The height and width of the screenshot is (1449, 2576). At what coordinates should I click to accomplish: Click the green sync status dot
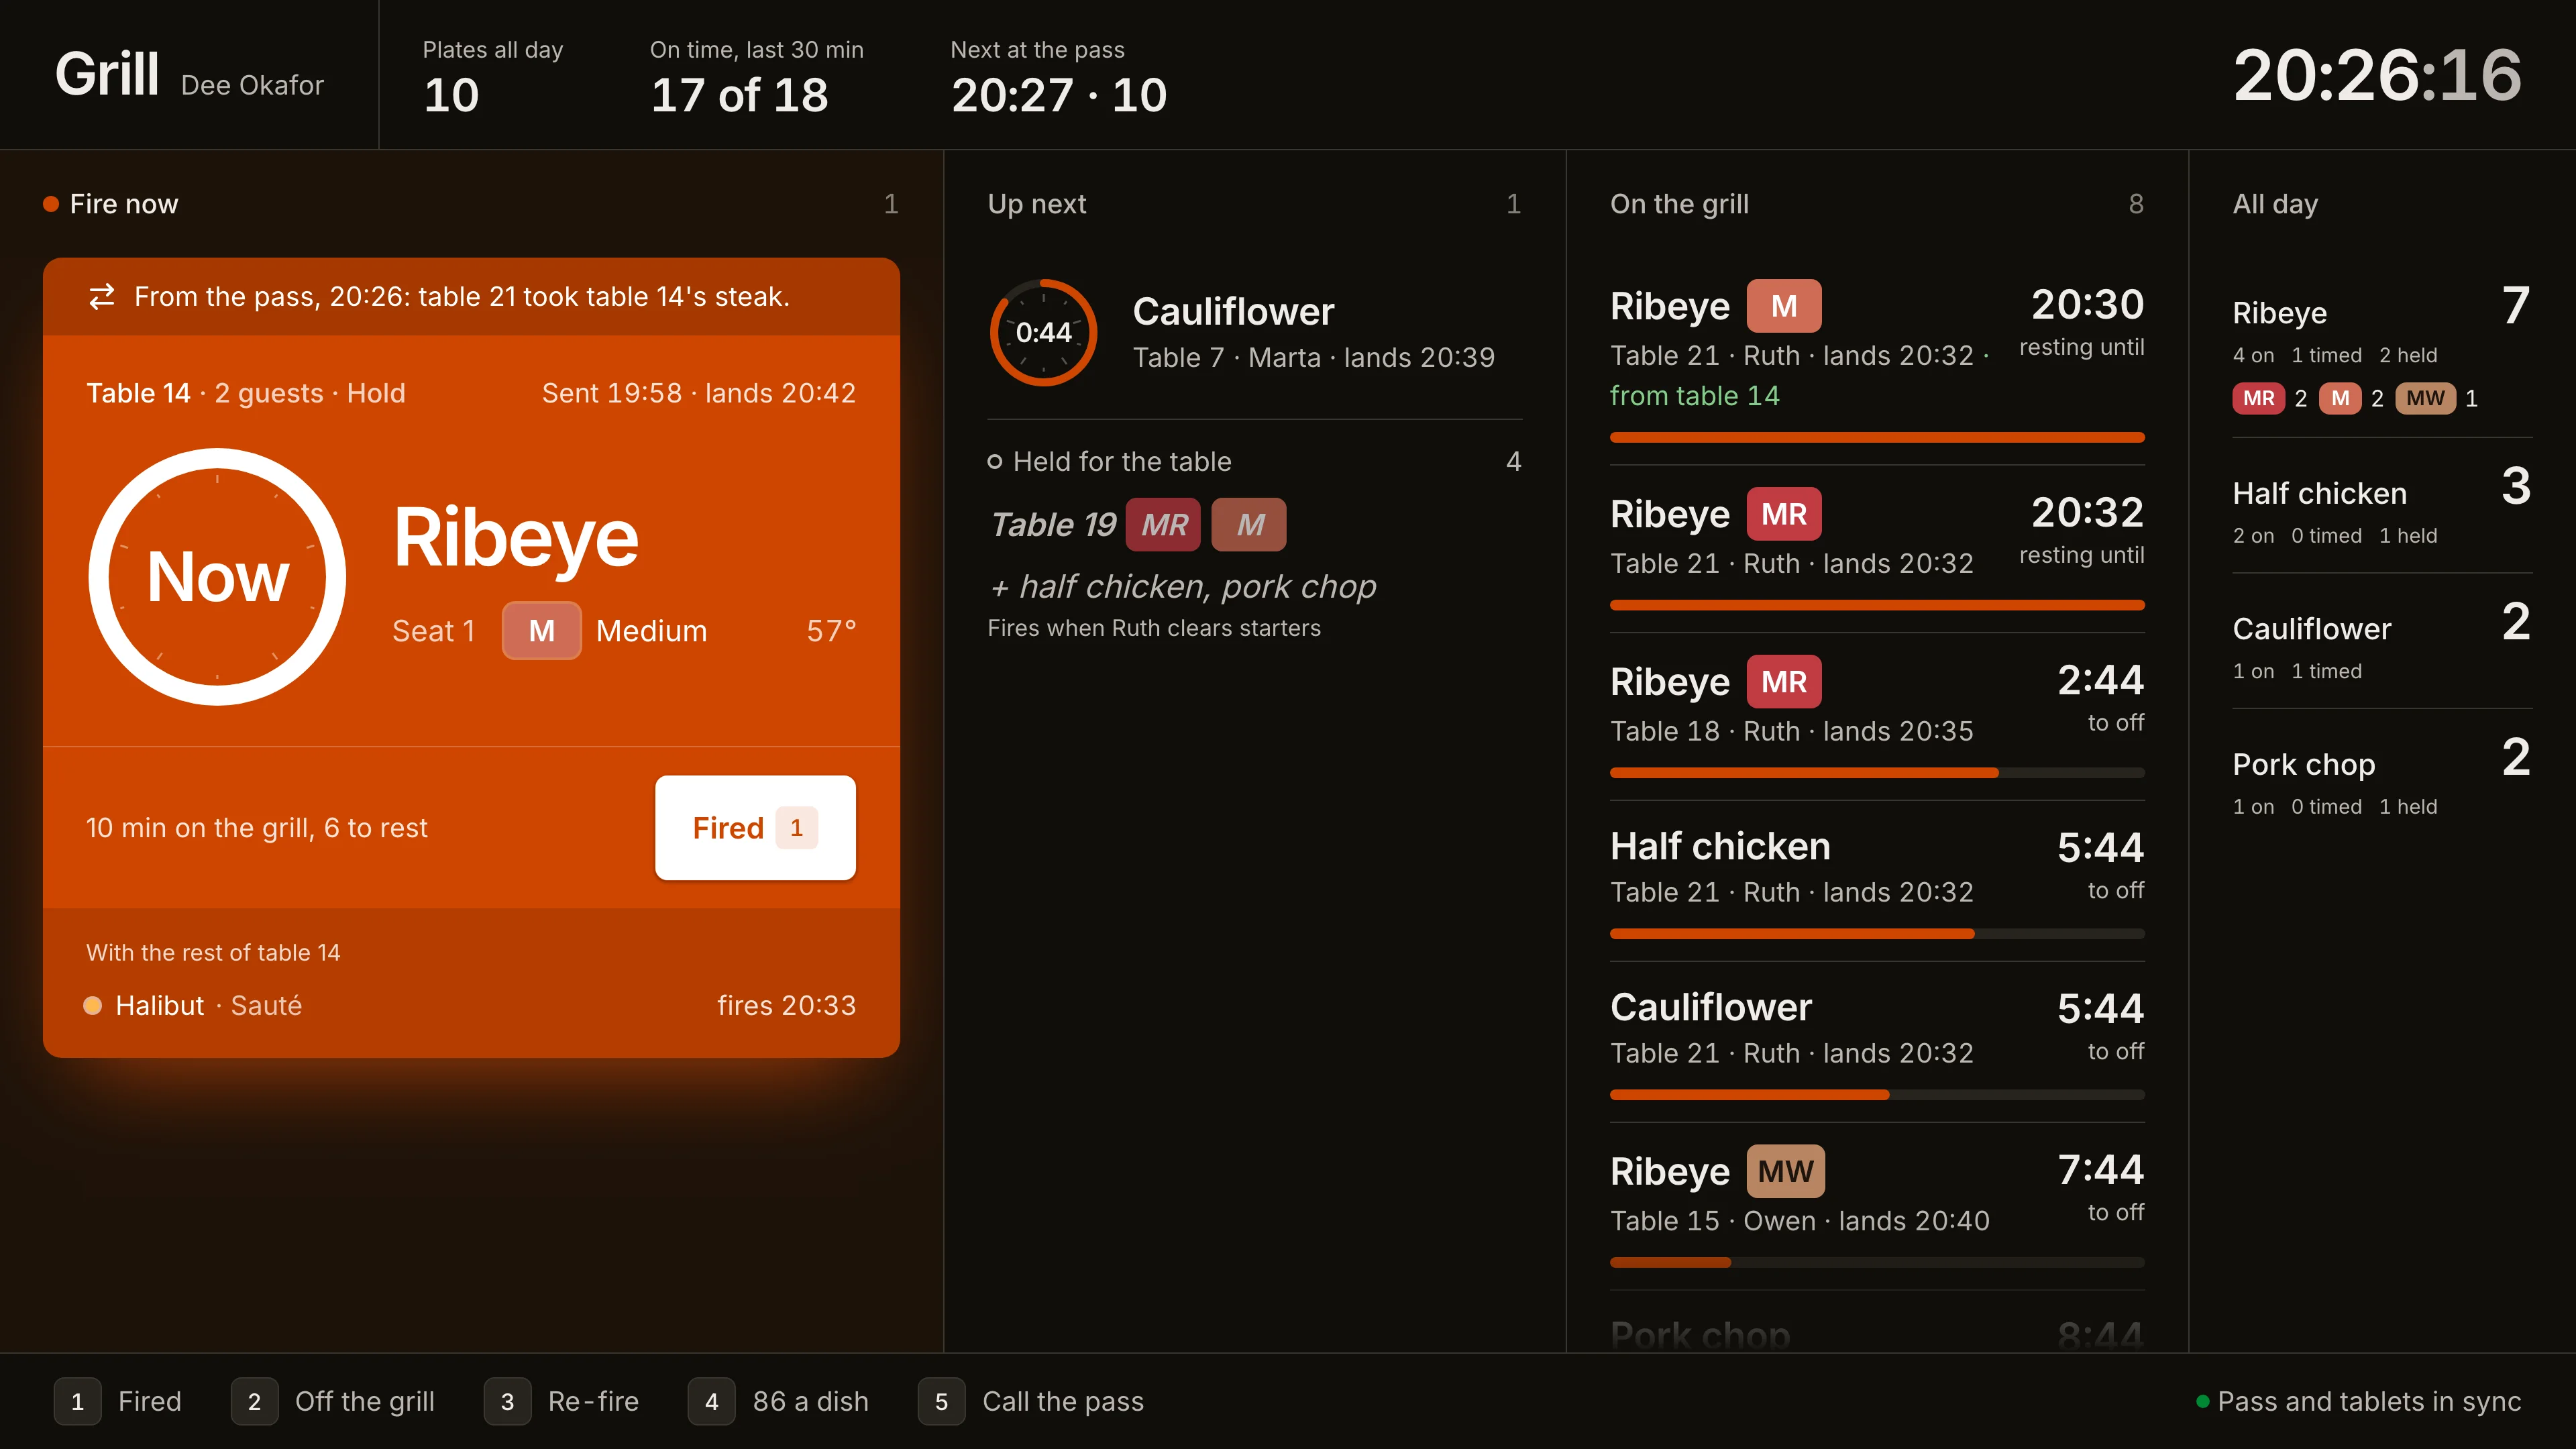click(x=2202, y=1401)
